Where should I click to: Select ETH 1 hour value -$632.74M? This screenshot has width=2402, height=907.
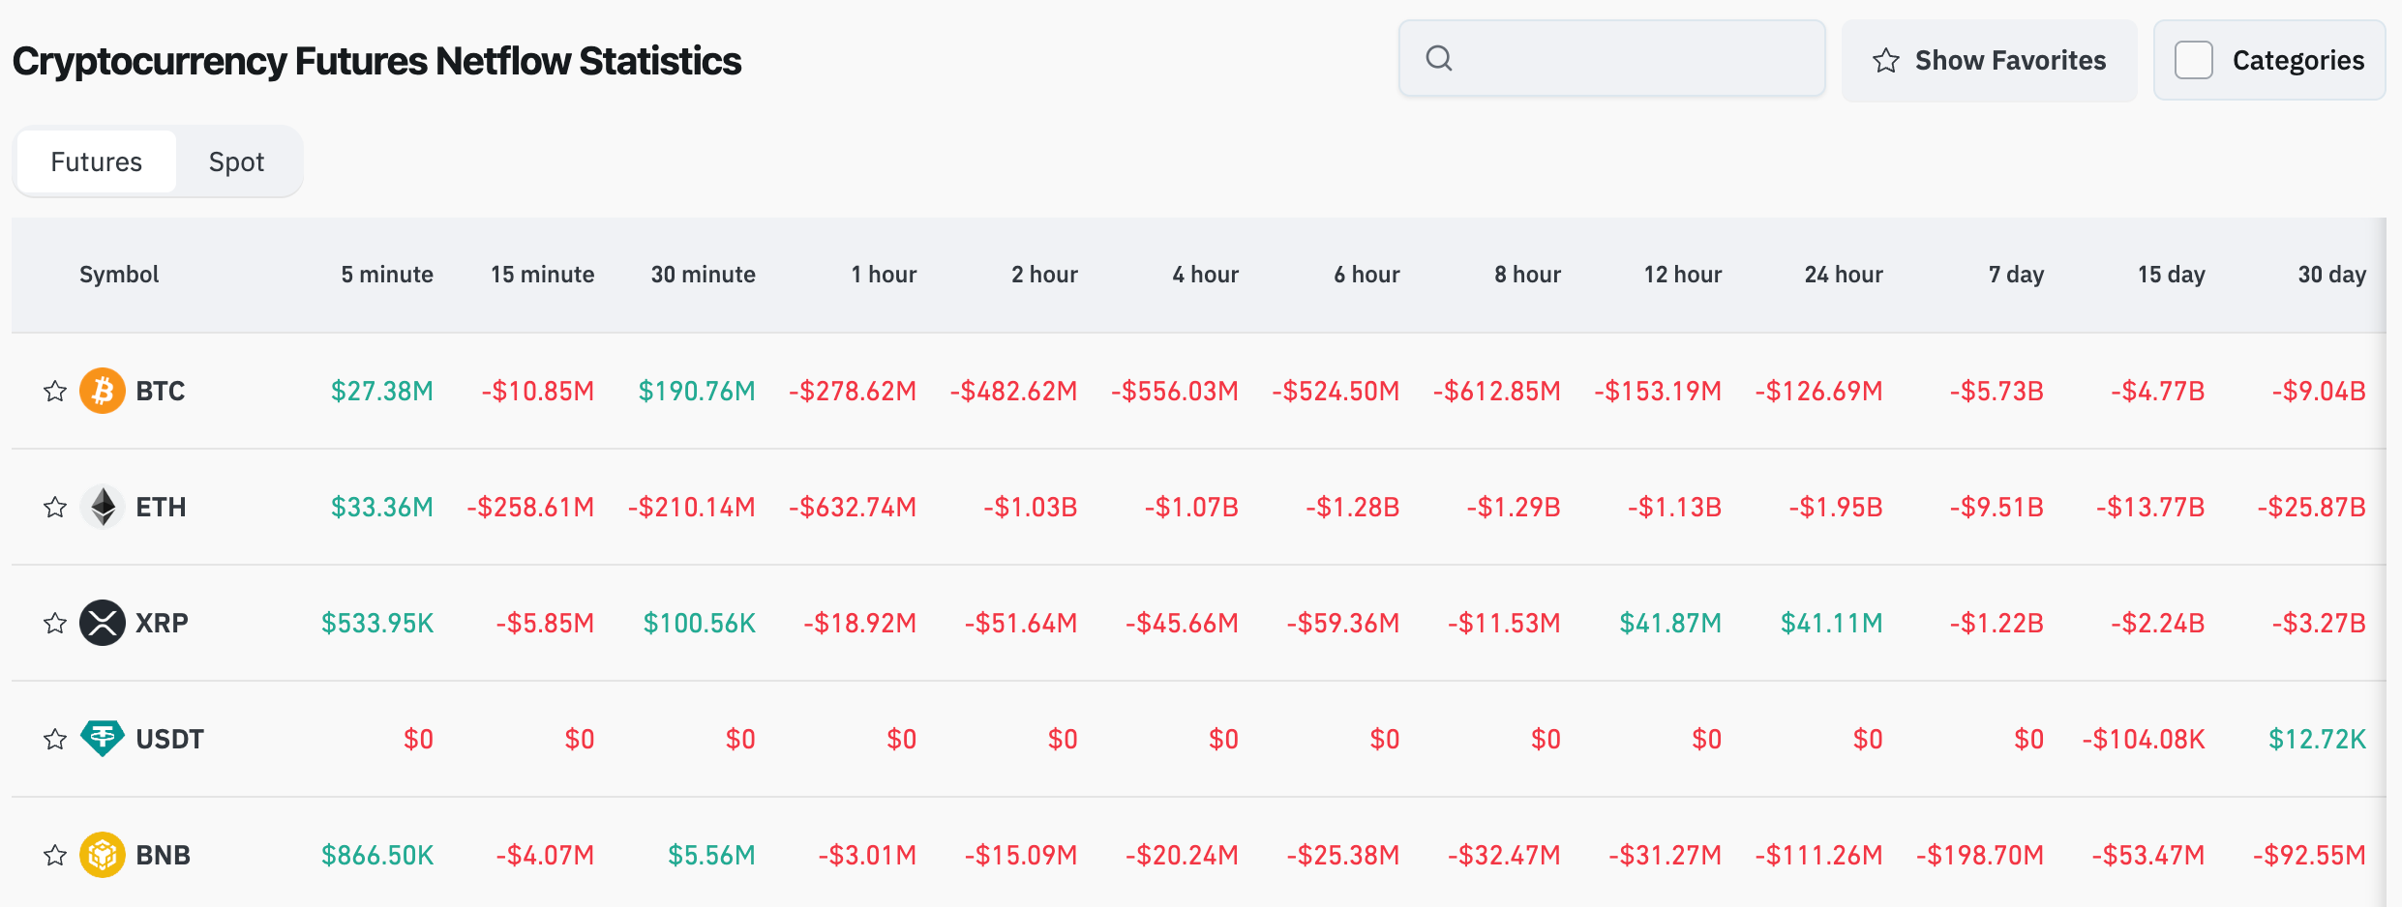tap(853, 507)
